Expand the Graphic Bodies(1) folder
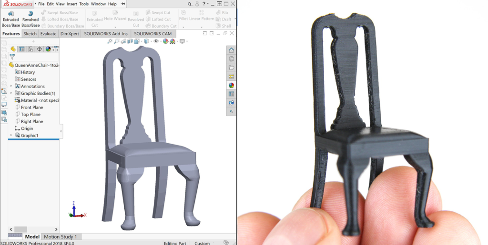The image size is (488, 245). [x=11, y=93]
